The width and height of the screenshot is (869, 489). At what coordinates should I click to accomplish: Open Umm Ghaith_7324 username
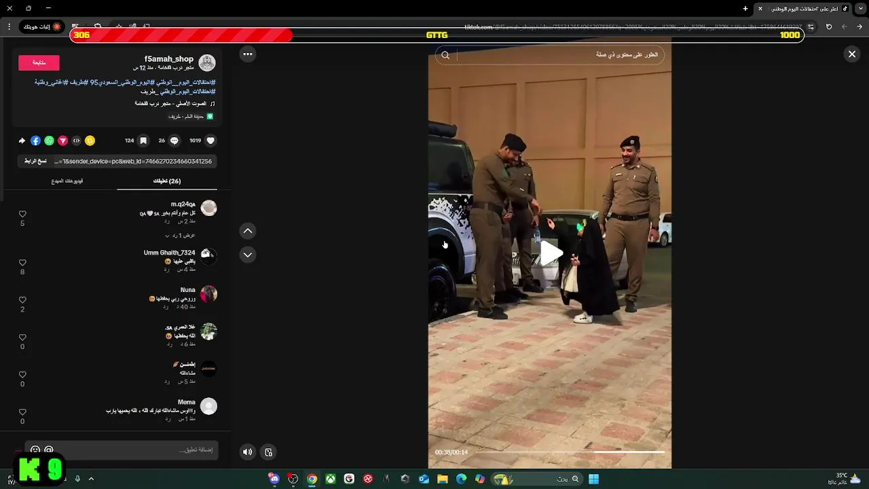tap(169, 253)
